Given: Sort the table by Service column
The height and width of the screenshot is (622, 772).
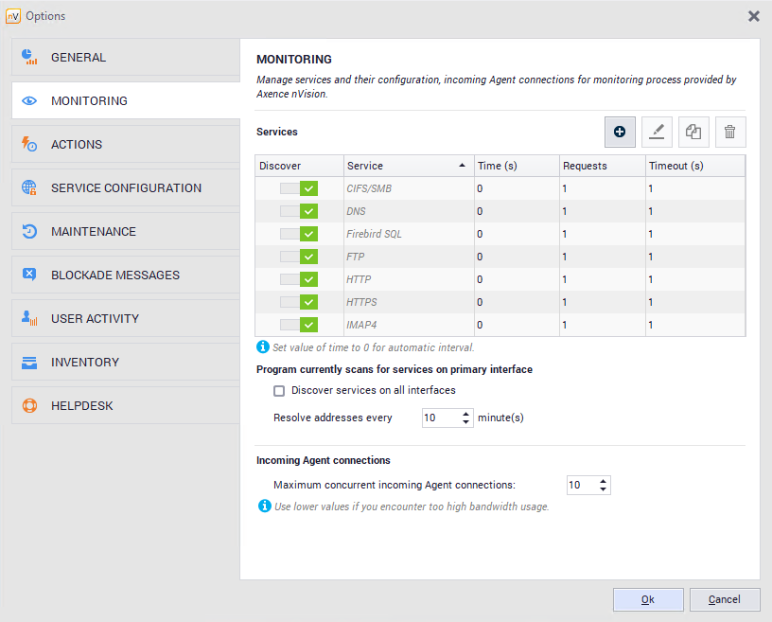Looking at the screenshot, I should (407, 166).
